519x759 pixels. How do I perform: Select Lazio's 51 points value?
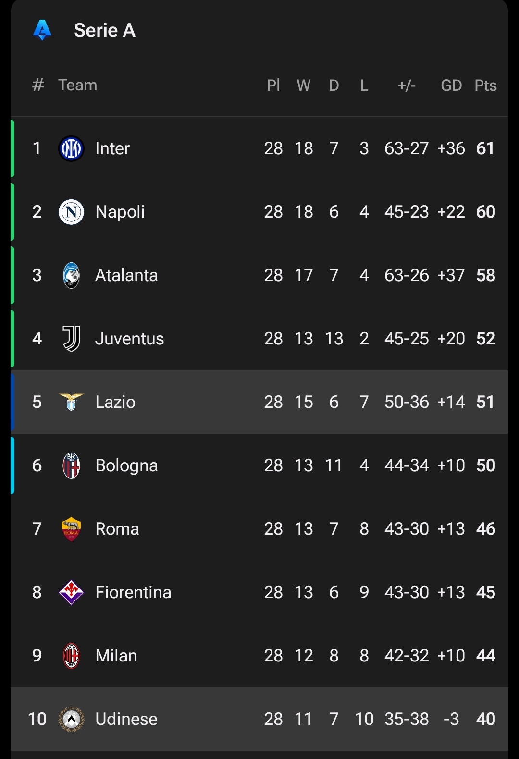(x=485, y=402)
